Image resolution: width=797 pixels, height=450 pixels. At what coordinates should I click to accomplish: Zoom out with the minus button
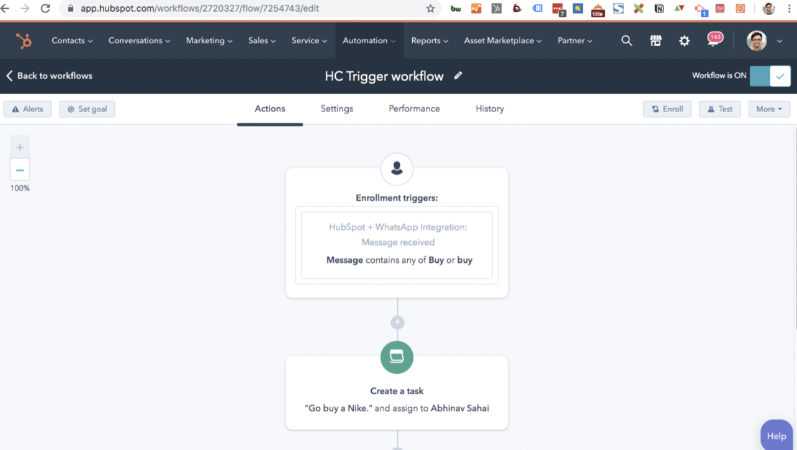coord(20,170)
